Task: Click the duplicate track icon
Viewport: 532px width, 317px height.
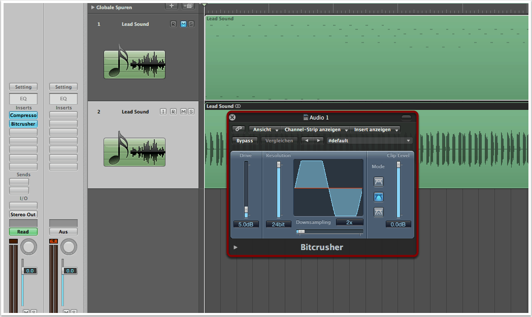Action: 188,6
